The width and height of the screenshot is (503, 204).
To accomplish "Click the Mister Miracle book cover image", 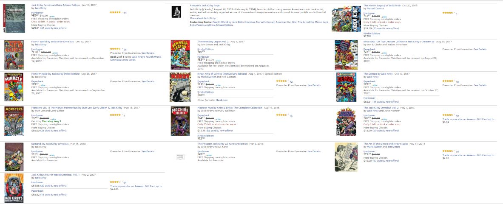I will click(14, 87).
